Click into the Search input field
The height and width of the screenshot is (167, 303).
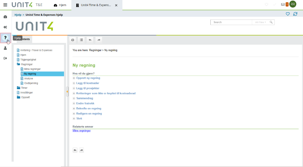231,22
